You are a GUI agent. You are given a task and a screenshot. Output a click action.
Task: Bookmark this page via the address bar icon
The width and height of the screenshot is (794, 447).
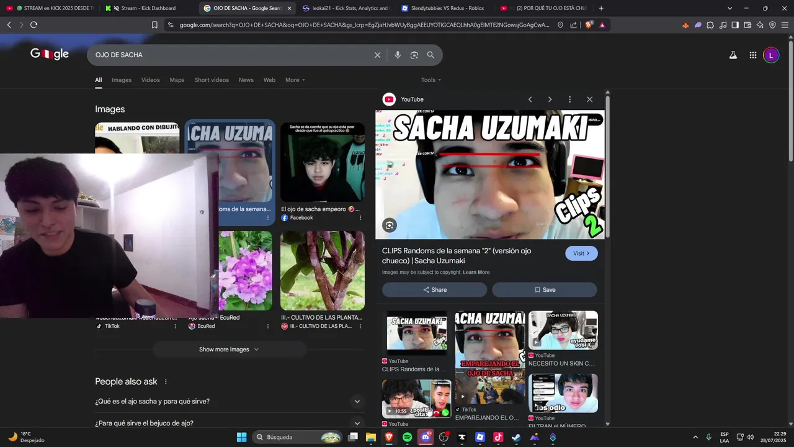pos(154,25)
